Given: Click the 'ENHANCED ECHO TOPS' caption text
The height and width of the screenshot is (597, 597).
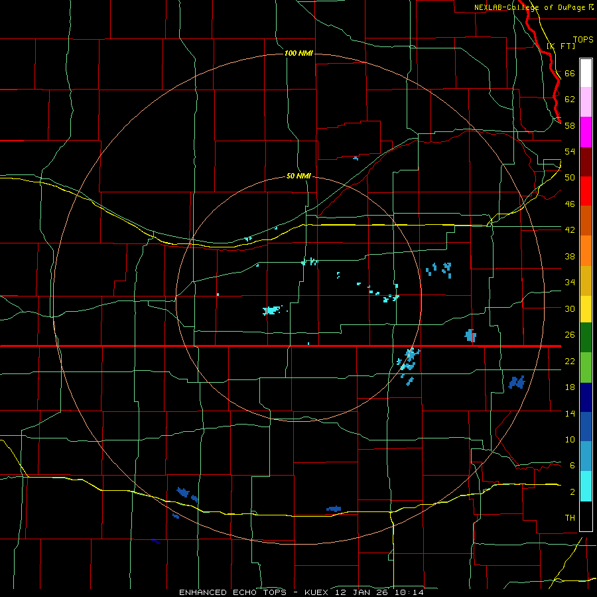Looking at the screenshot, I should [233, 592].
